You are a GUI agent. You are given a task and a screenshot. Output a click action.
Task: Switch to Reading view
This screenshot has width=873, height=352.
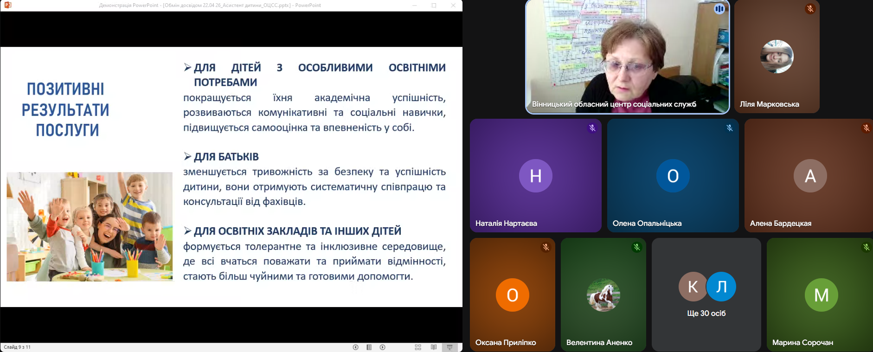[434, 347]
